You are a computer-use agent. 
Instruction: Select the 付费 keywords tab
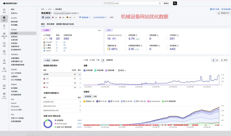[95, 96]
